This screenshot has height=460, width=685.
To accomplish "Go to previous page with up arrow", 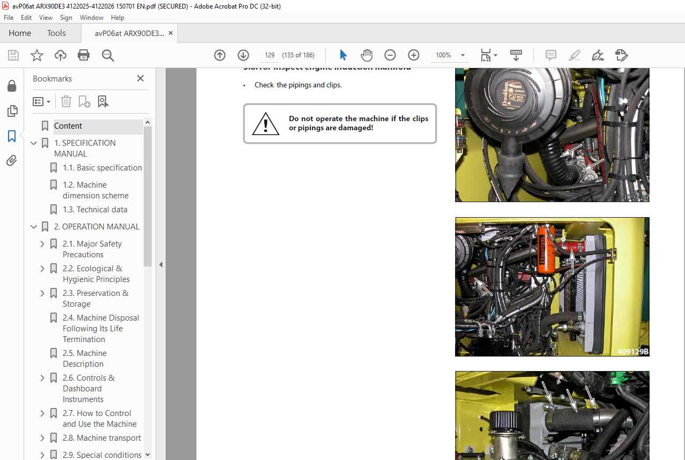I will (x=220, y=55).
